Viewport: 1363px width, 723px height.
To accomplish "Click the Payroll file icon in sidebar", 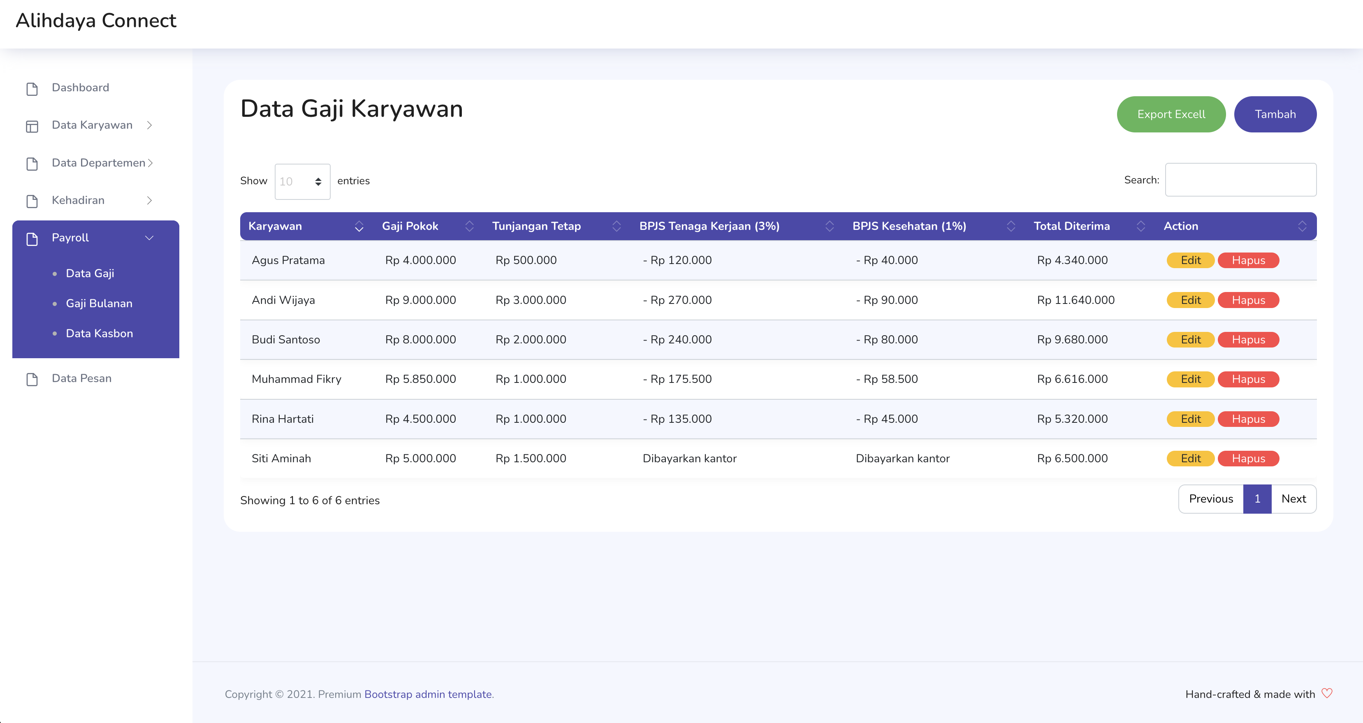I will 32,239.
